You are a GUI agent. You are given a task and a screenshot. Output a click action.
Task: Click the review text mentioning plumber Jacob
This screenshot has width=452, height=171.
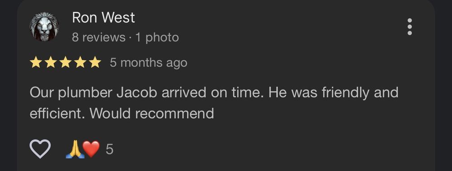(214, 103)
